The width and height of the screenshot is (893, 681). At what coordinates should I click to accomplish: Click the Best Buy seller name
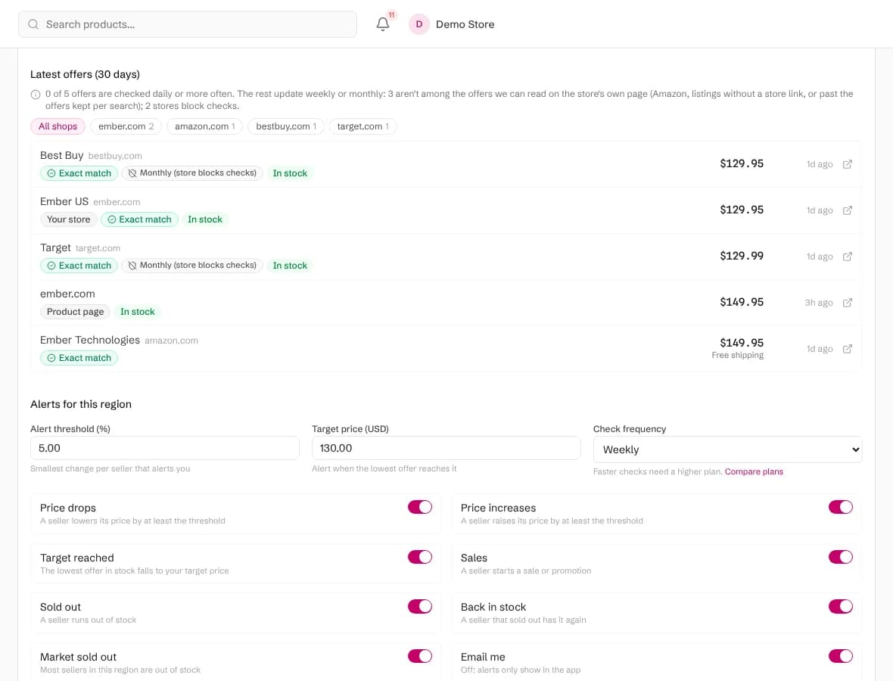click(x=61, y=155)
